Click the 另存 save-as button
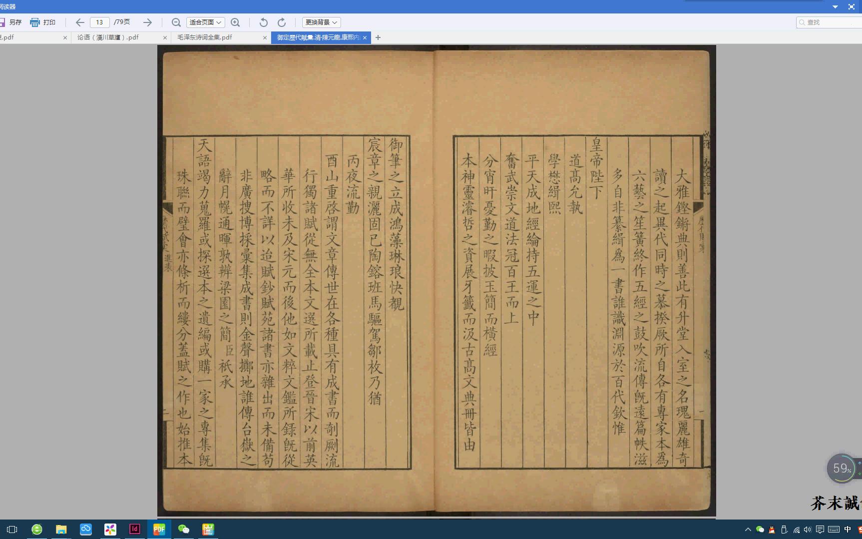862x539 pixels. tap(11, 22)
